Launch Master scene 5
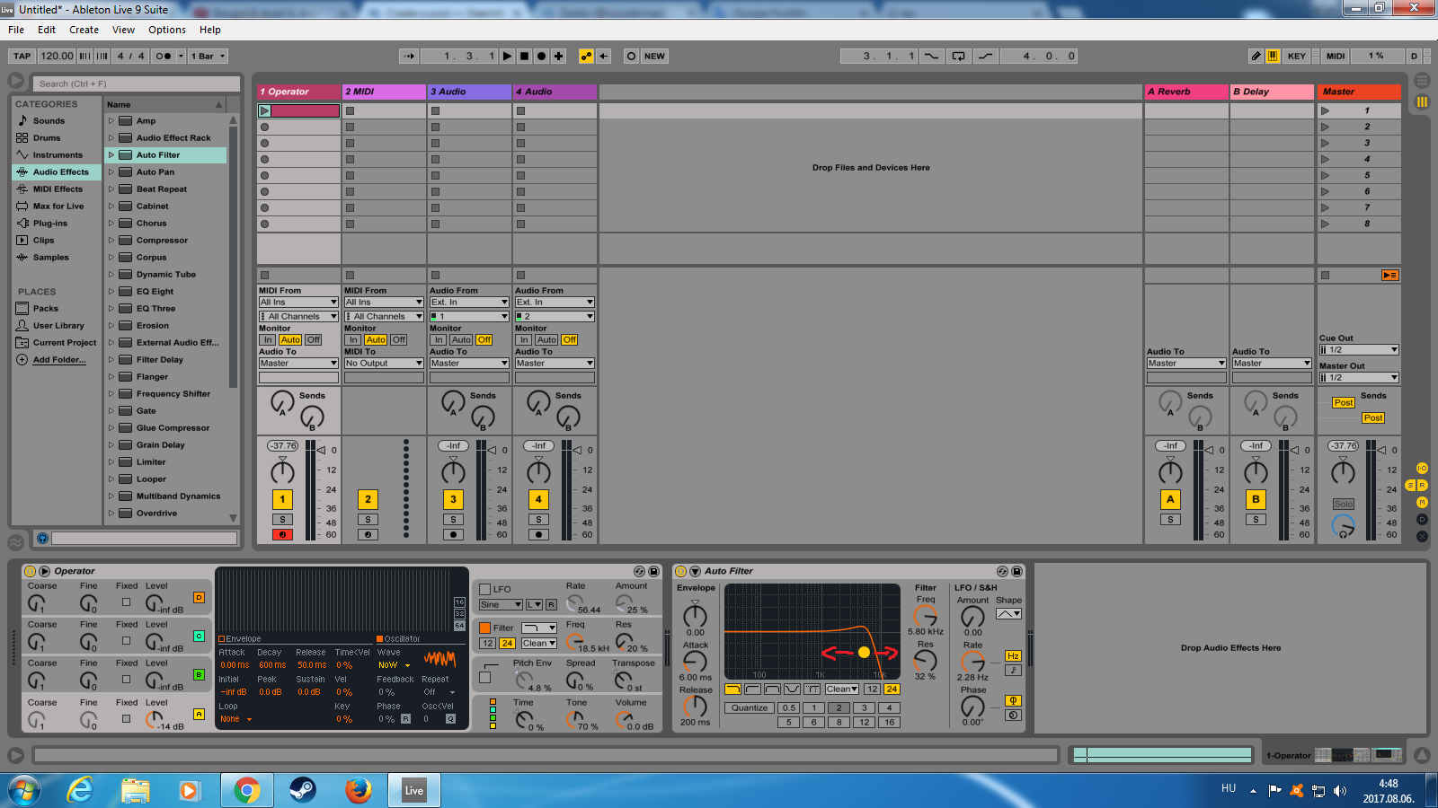This screenshot has height=808, width=1438. pos(1325,175)
